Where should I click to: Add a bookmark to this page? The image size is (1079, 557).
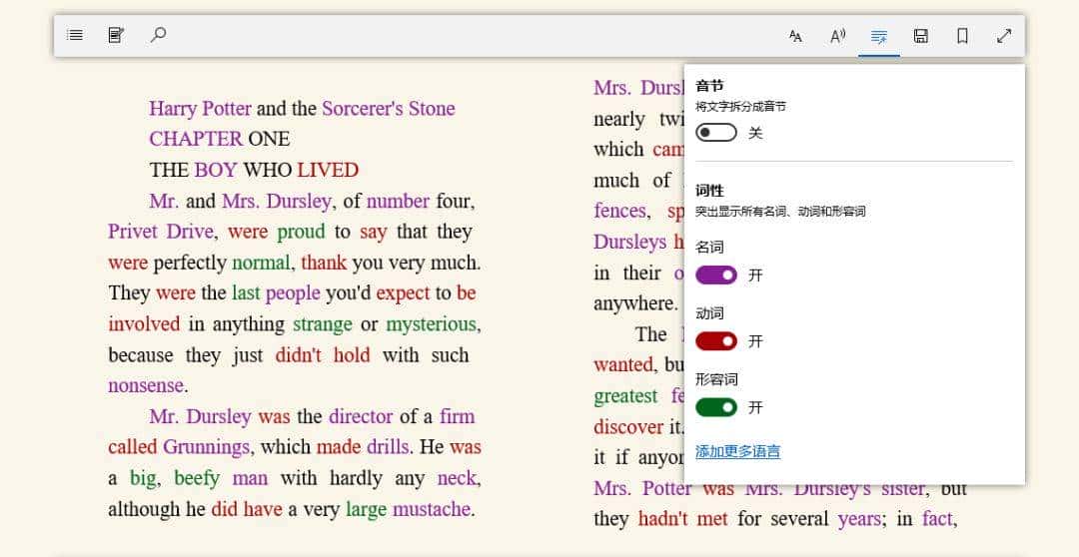962,36
